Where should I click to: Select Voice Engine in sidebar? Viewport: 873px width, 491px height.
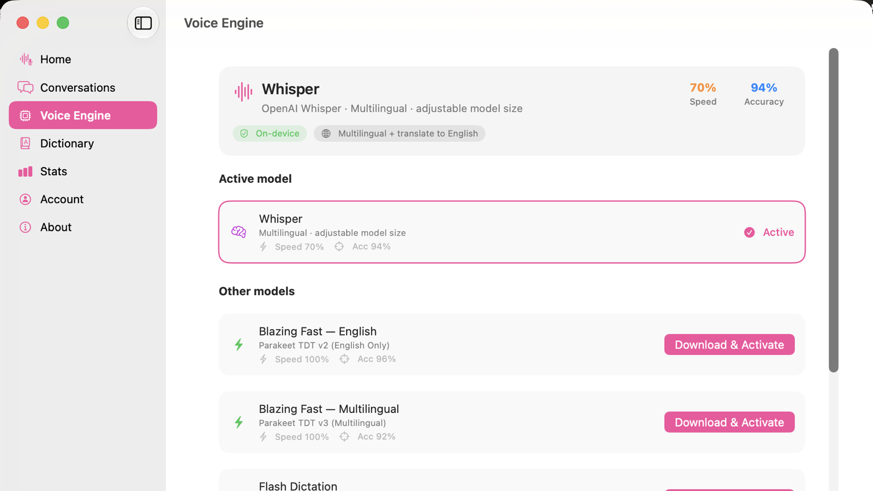[x=83, y=115]
